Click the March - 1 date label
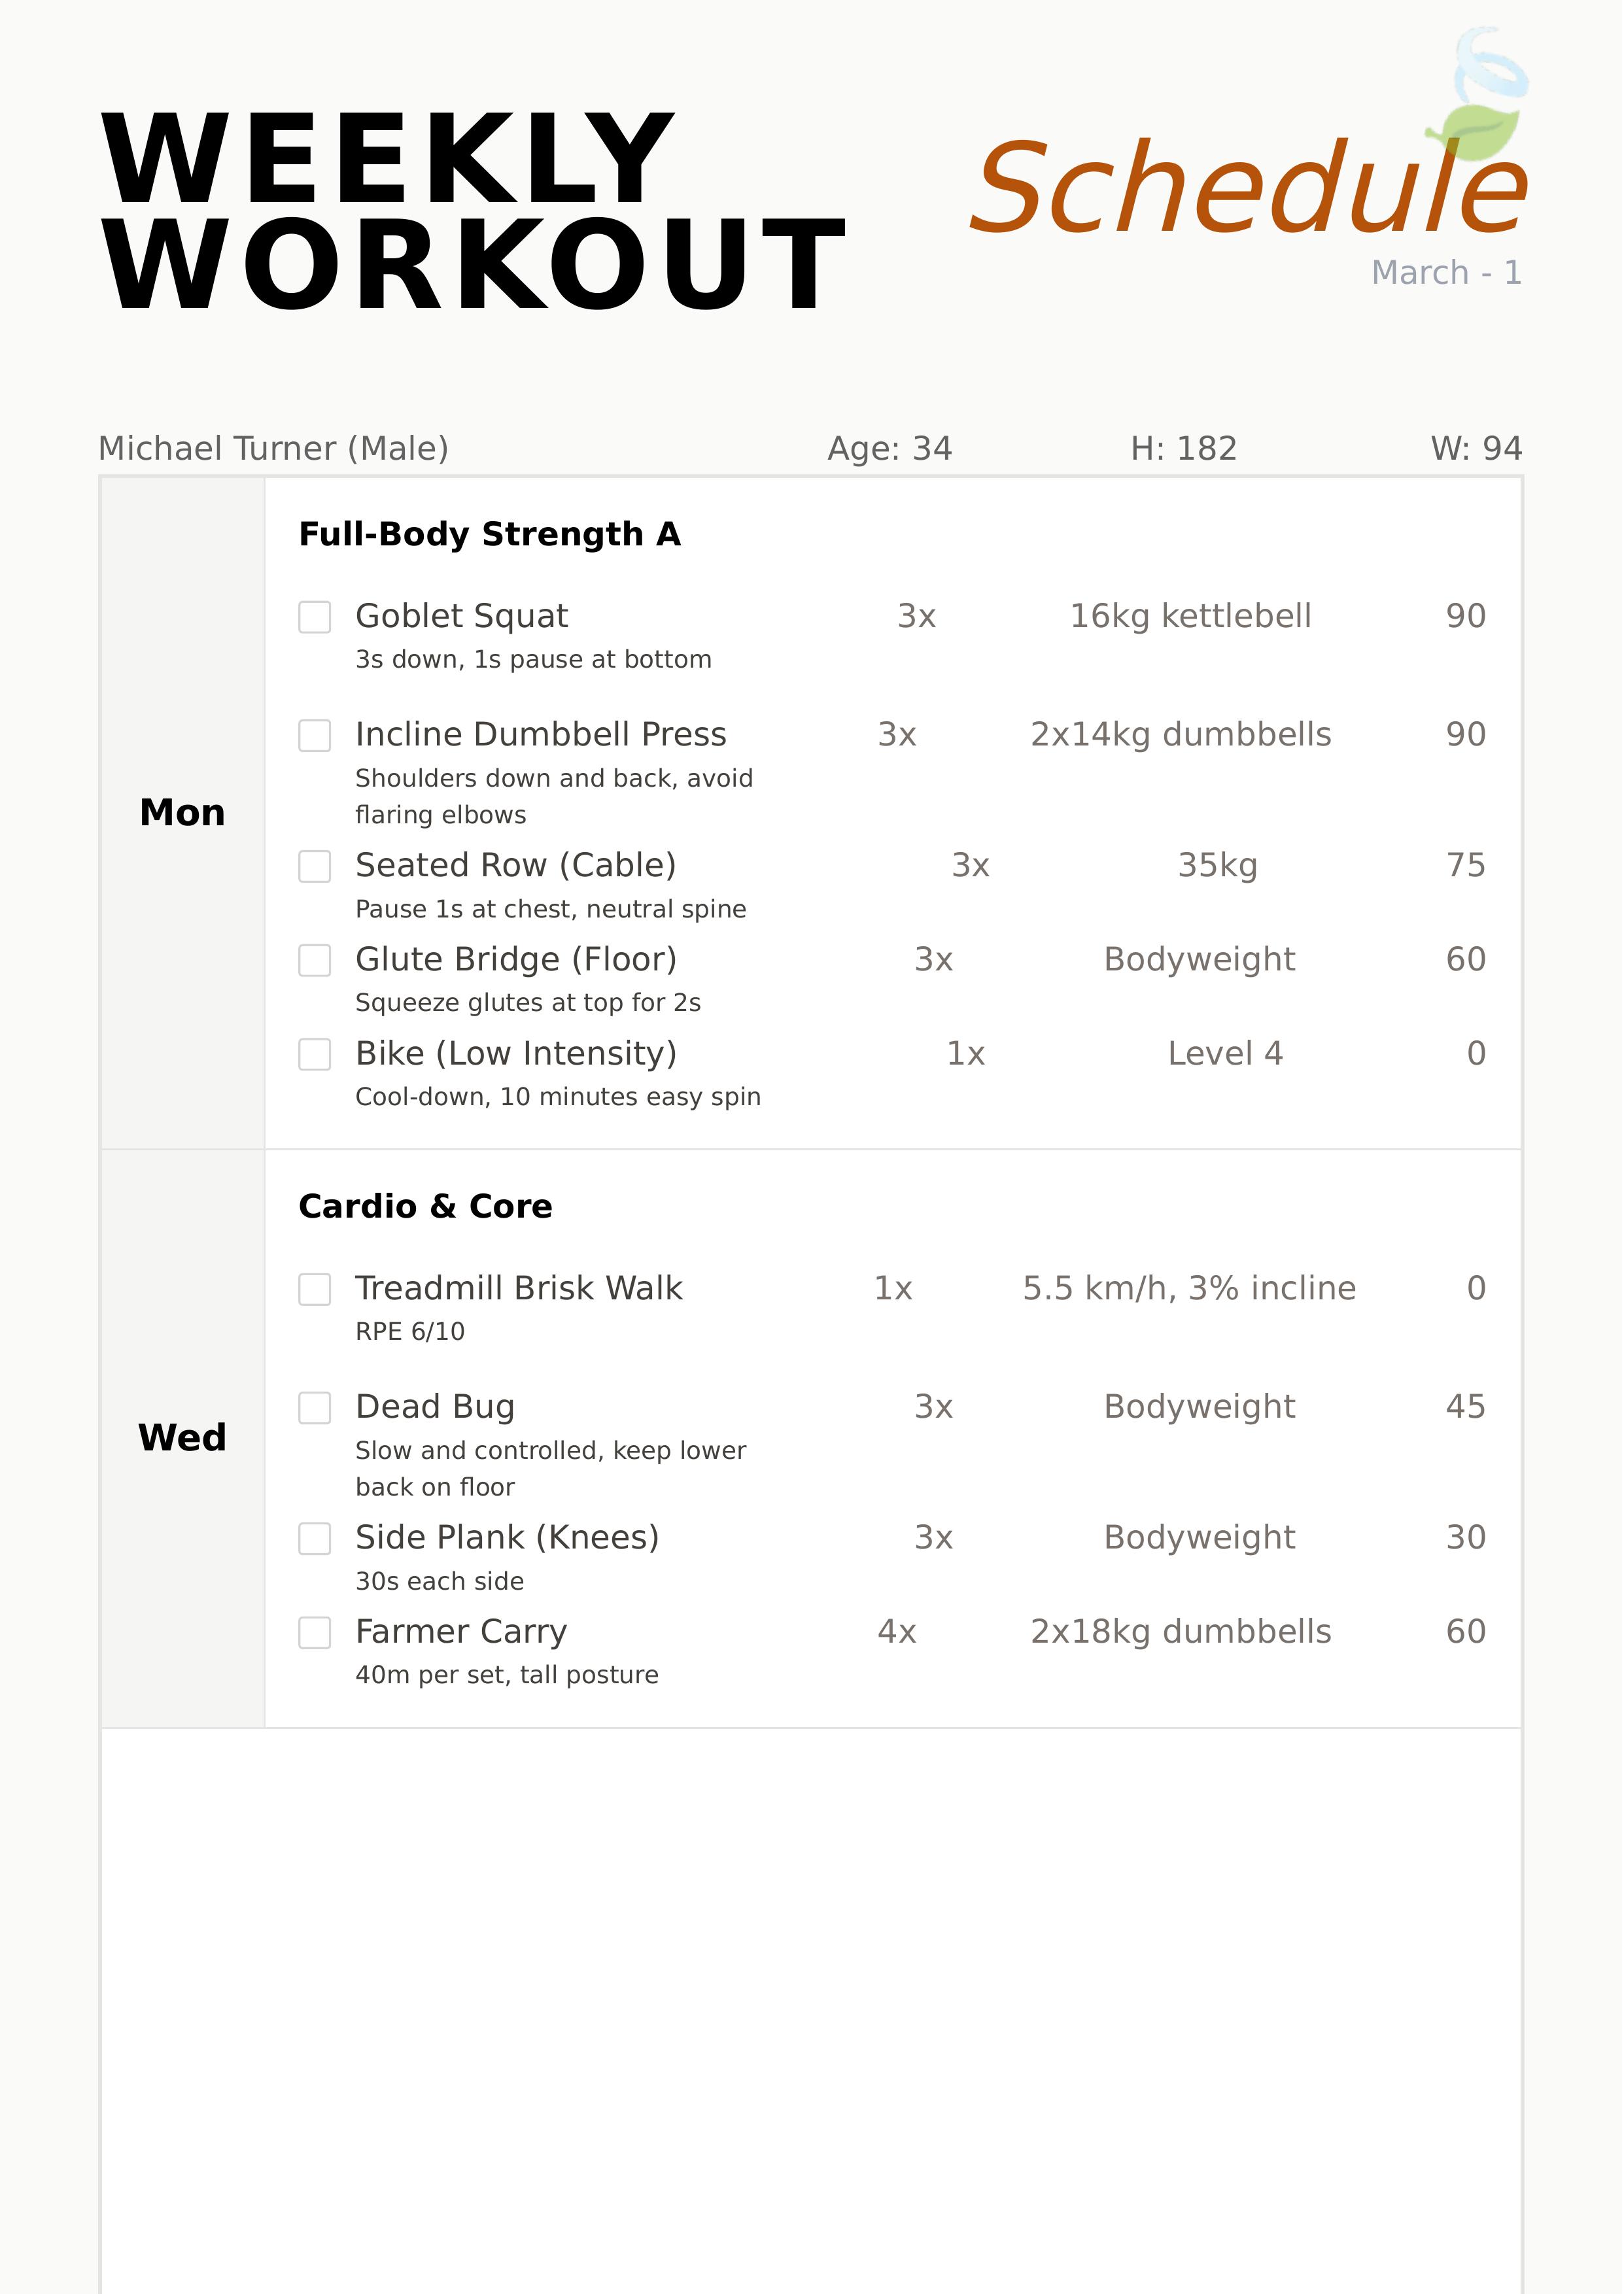Screen dimensions: 1624x2294 (x=1445, y=272)
